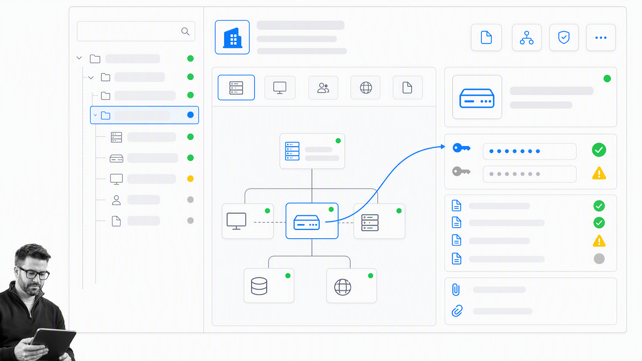Open the user person item in the tree
The width and height of the screenshot is (642, 361).
click(116, 200)
